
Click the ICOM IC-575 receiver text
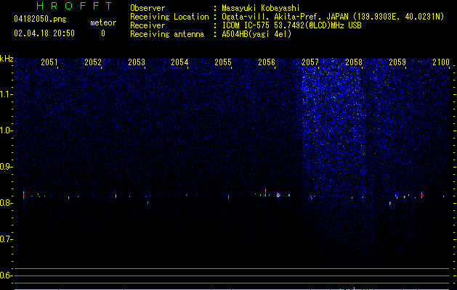(292, 25)
